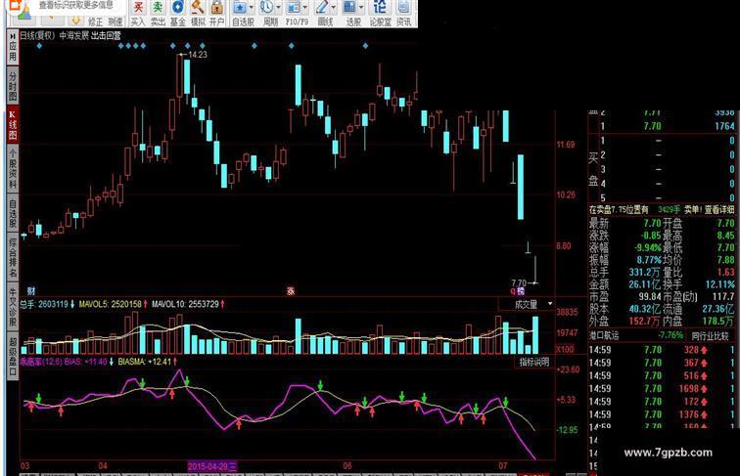The image size is (740, 476).
Task: Click the red Q marker below the chart
Action: (x=513, y=291)
